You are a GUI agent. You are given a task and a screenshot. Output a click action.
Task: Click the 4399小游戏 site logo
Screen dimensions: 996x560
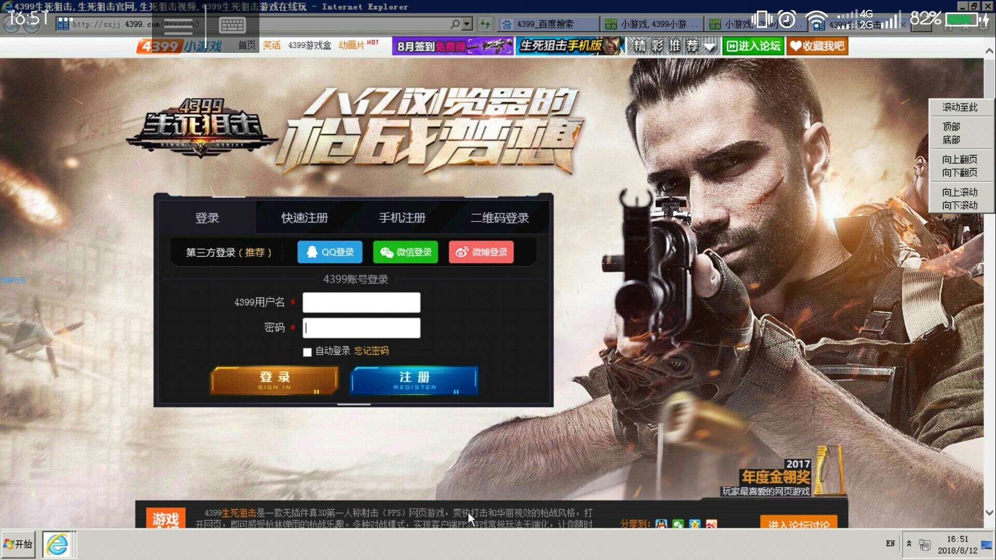[179, 46]
